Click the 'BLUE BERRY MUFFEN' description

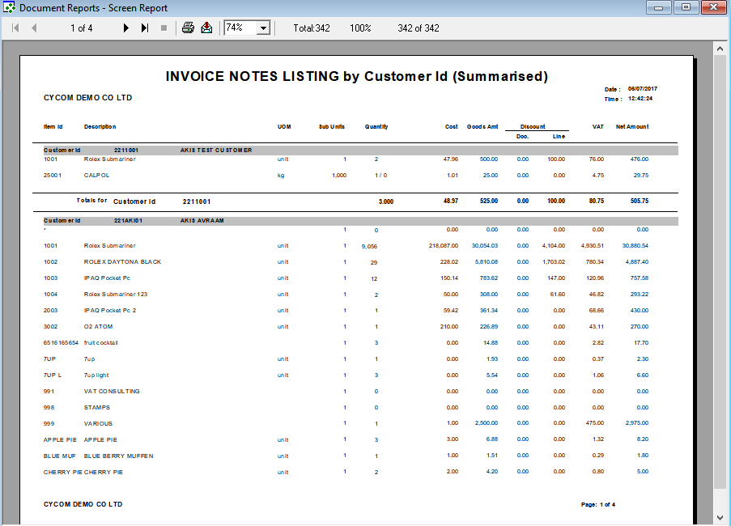(118, 456)
